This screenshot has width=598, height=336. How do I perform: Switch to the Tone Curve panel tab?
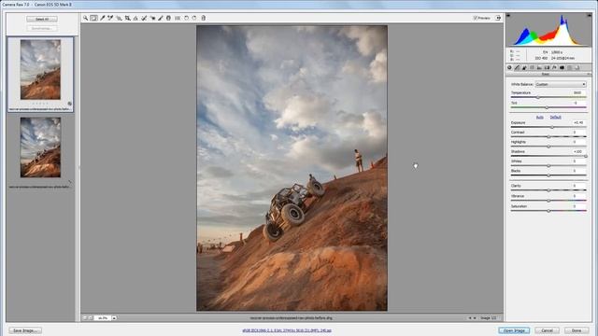coord(517,67)
